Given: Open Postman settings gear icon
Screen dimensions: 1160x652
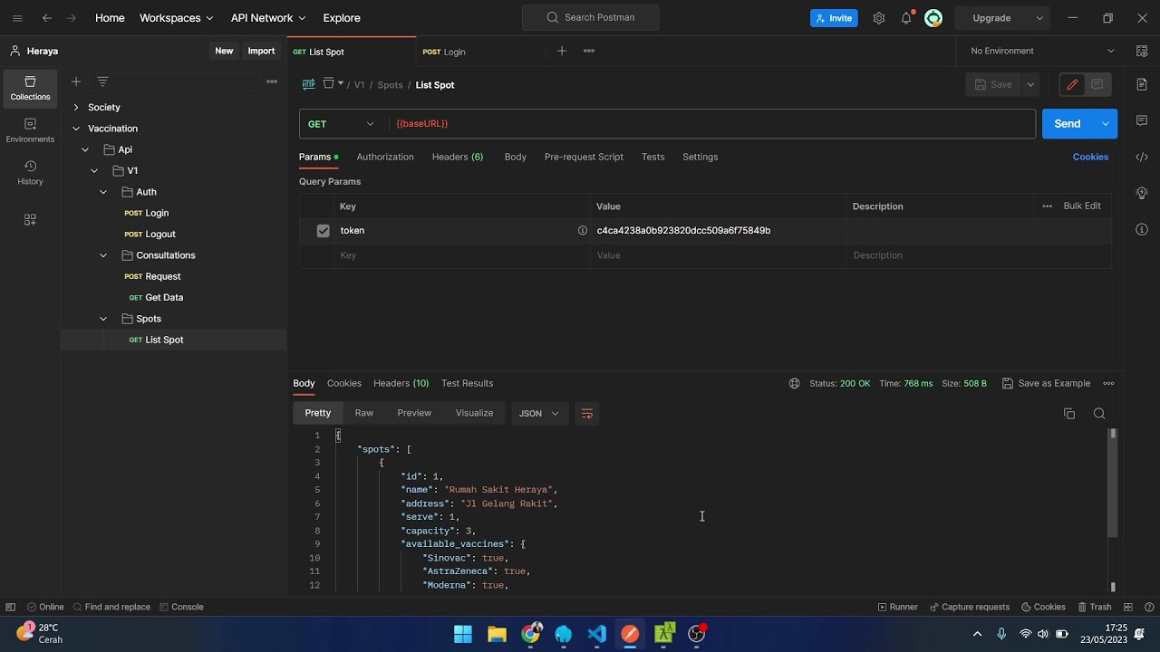Looking at the screenshot, I should point(878,18).
